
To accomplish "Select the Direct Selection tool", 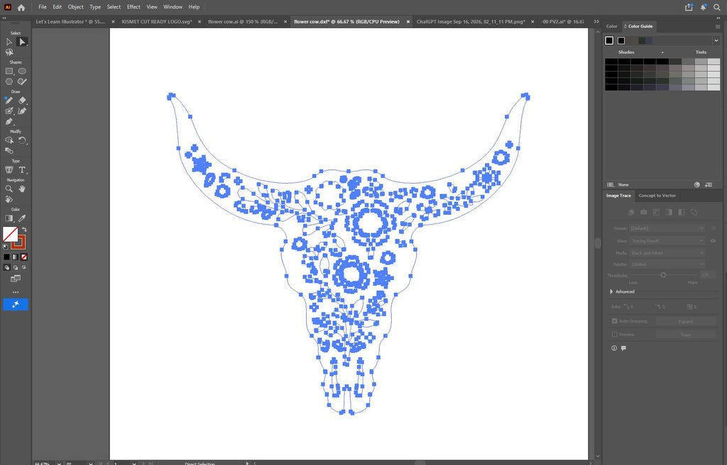I will pos(22,42).
